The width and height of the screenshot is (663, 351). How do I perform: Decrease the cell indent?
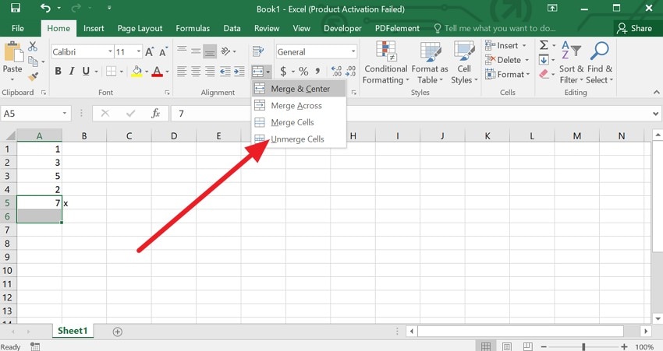coord(225,72)
